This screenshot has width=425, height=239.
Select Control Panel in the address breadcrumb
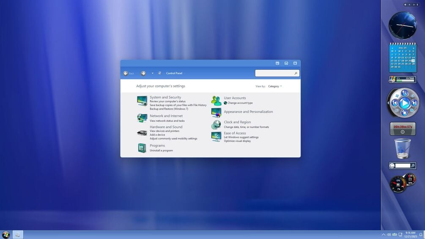(x=174, y=73)
